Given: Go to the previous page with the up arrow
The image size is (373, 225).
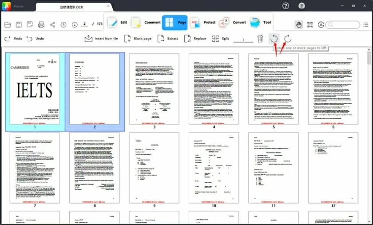Looking at the screenshot, I should point(63,24).
